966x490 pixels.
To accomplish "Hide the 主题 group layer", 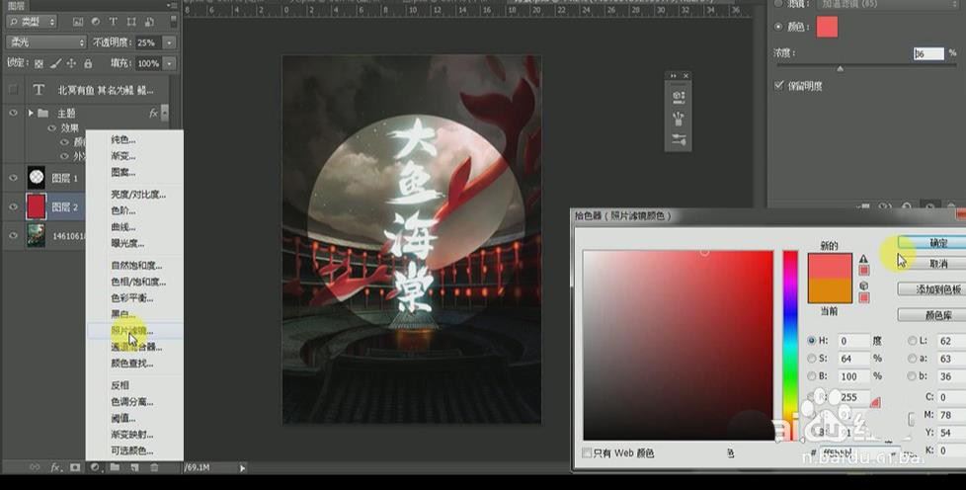I will click(13, 113).
